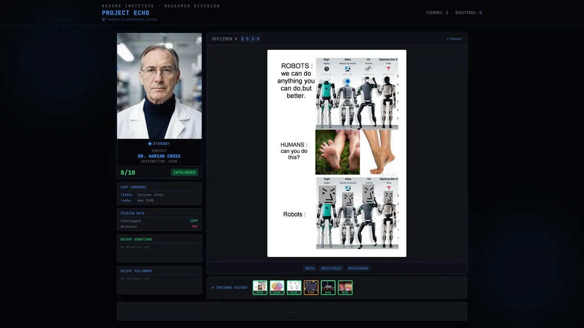The height and width of the screenshot is (328, 584).
Task: Select the absurdist tag
Action: 331,268
